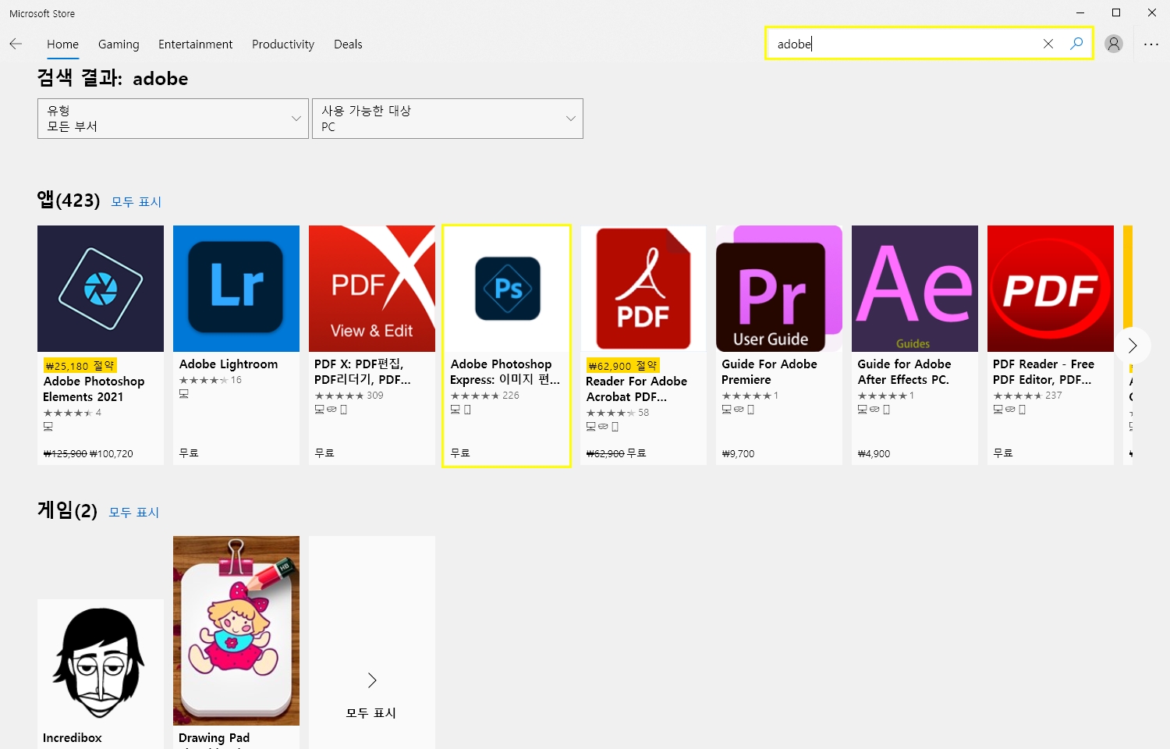Screen dimensions: 1170x749
Task: Open Reader For Adobe Acrobat PDF icon
Action: [x=643, y=289]
